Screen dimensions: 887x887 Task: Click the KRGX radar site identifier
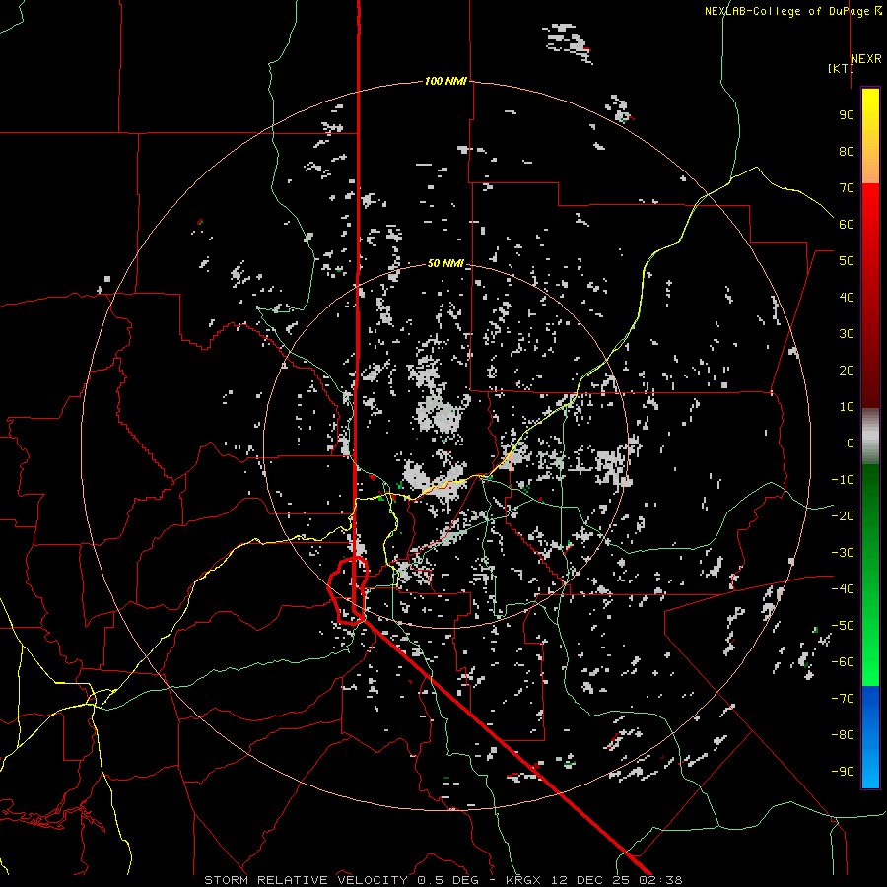point(522,880)
